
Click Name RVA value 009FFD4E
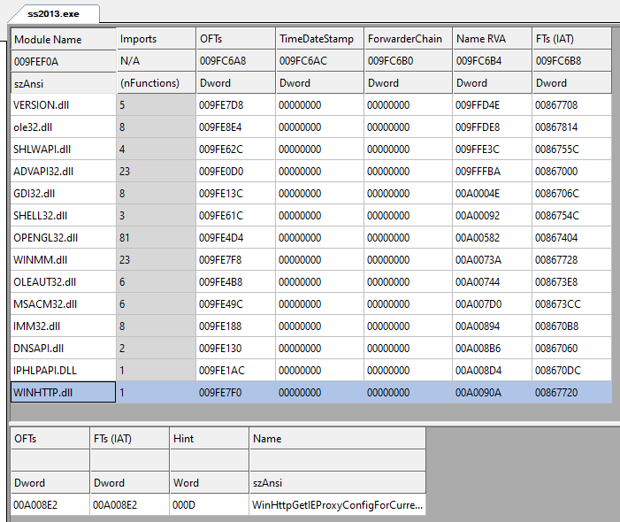click(493, 105)
